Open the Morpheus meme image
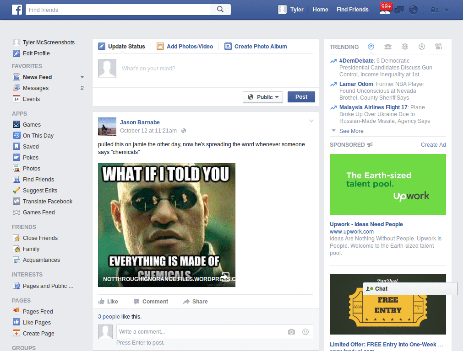The width and height of the screenshot is (469, 351). [167, 225]
